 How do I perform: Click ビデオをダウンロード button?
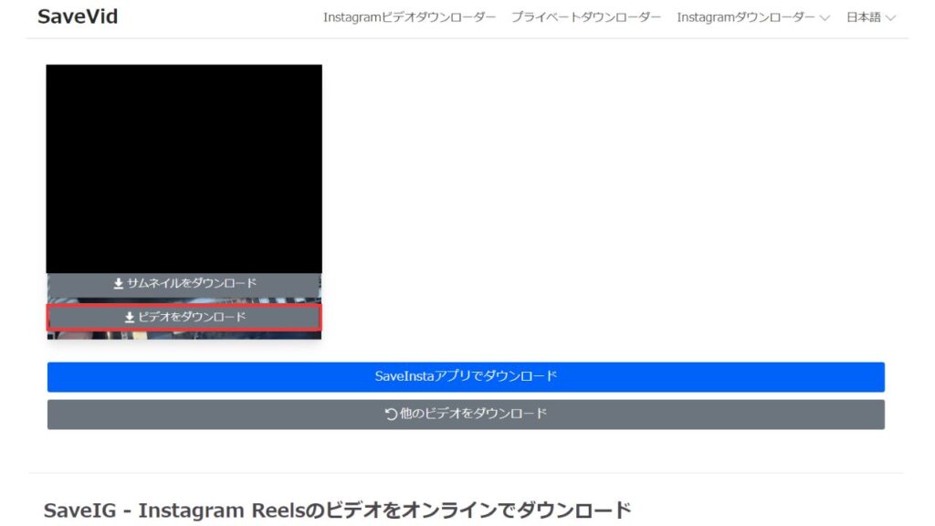click(x=184, y=317)
